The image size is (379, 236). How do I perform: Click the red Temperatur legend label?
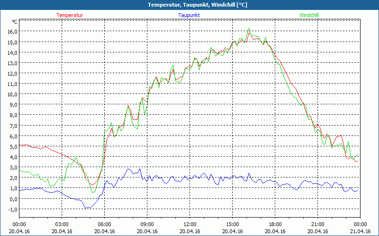tap(70, 15)
